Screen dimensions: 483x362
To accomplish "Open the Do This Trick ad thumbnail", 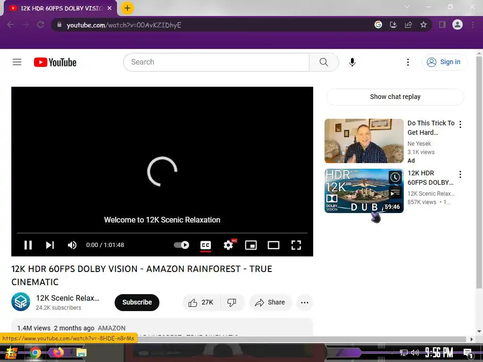I will 364,140.
